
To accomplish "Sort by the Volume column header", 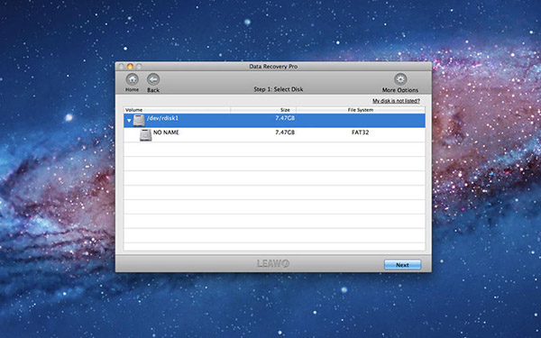I will pyautogui.click(x=177, y=110).
